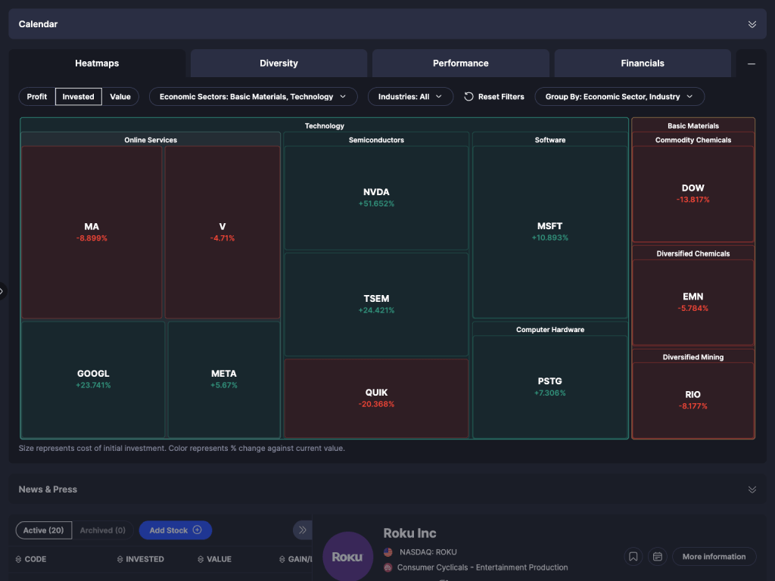The width and height of the screenshot is (775, 581).
Task: Show Active (20) stocks
Action: coord(43,530)
